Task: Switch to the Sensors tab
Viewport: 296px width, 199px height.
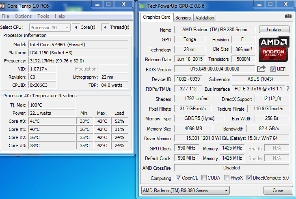Action: pos(183,18)
